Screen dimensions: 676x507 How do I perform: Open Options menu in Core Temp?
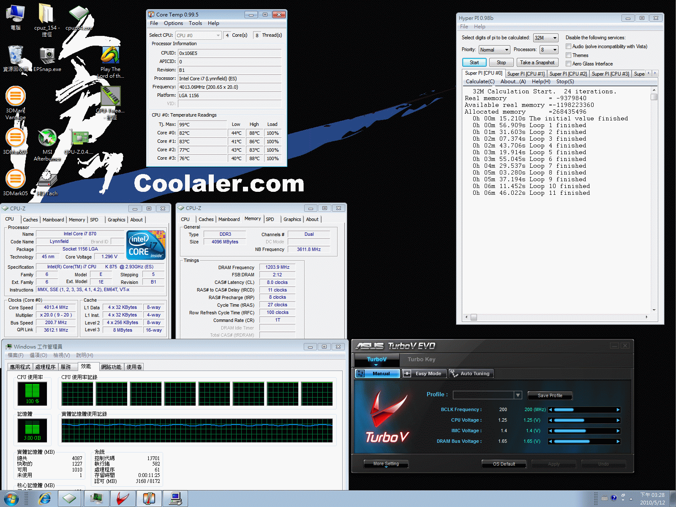tap(173, 23)
